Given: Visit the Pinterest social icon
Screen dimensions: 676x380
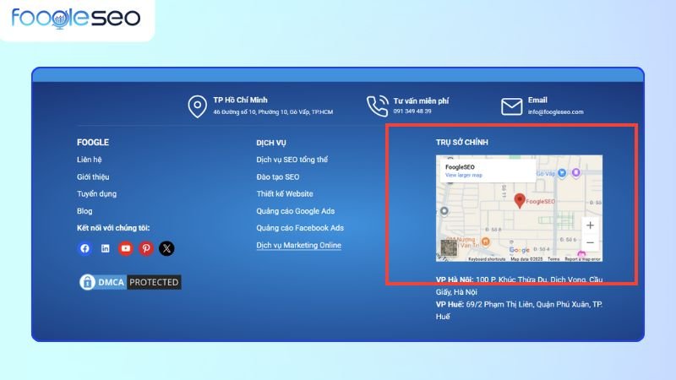Looking at the screenshot, I should coord(146,248).
